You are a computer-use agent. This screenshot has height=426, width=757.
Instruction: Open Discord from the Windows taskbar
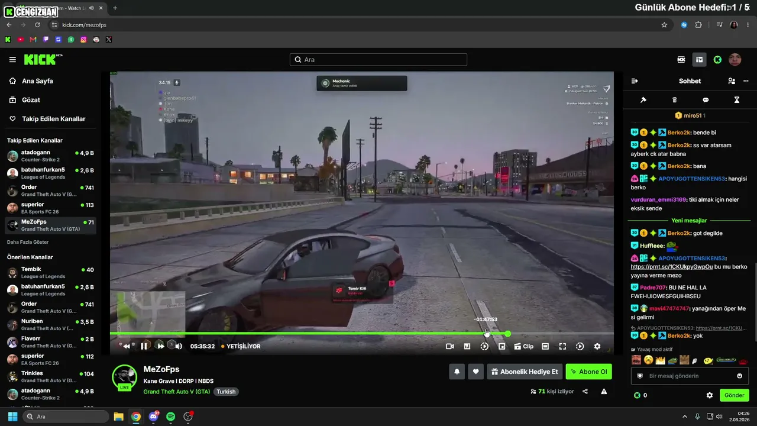tap(154, 417)
